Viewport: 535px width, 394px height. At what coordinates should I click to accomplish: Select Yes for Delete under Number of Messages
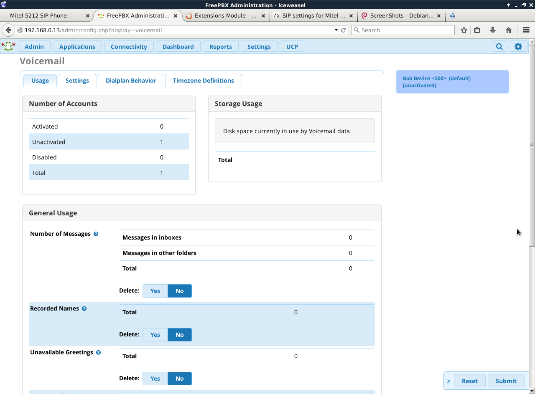click(155, 291)
